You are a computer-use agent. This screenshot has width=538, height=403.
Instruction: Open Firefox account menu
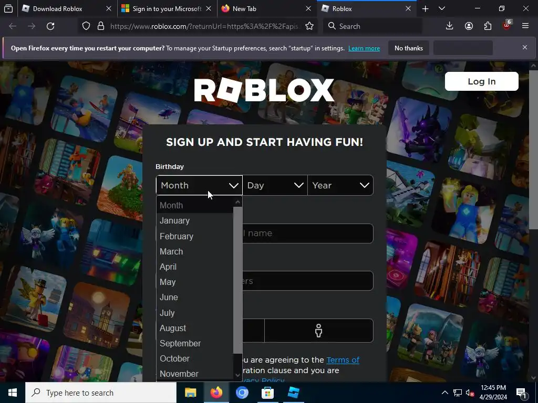tap(469, 26)
